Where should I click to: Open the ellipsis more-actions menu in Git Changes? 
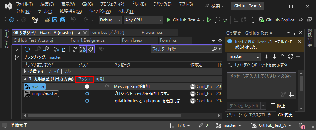pos(298,57)
